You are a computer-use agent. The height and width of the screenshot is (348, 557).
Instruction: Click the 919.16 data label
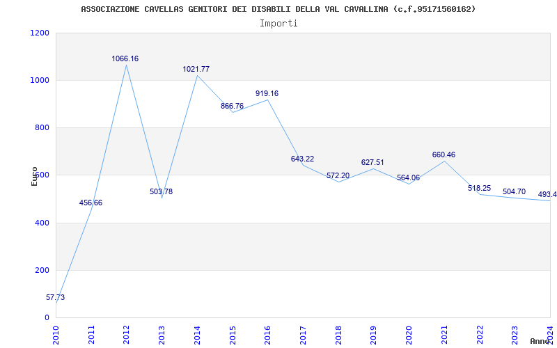(x=267, y=93)
